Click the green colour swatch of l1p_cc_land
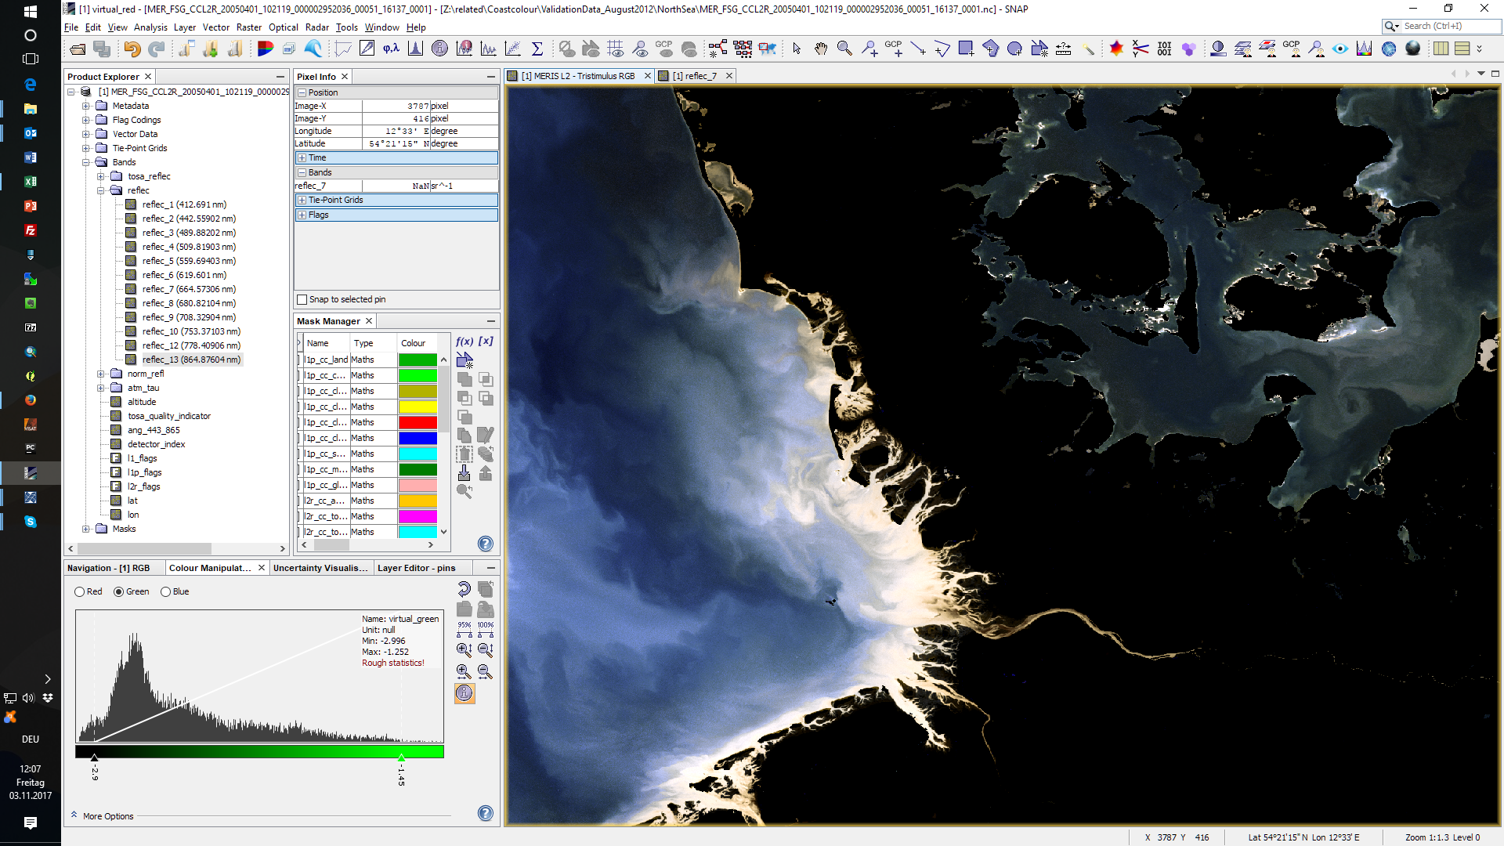The width and height of the screenshot is (1504, 846). click(418, 359)
